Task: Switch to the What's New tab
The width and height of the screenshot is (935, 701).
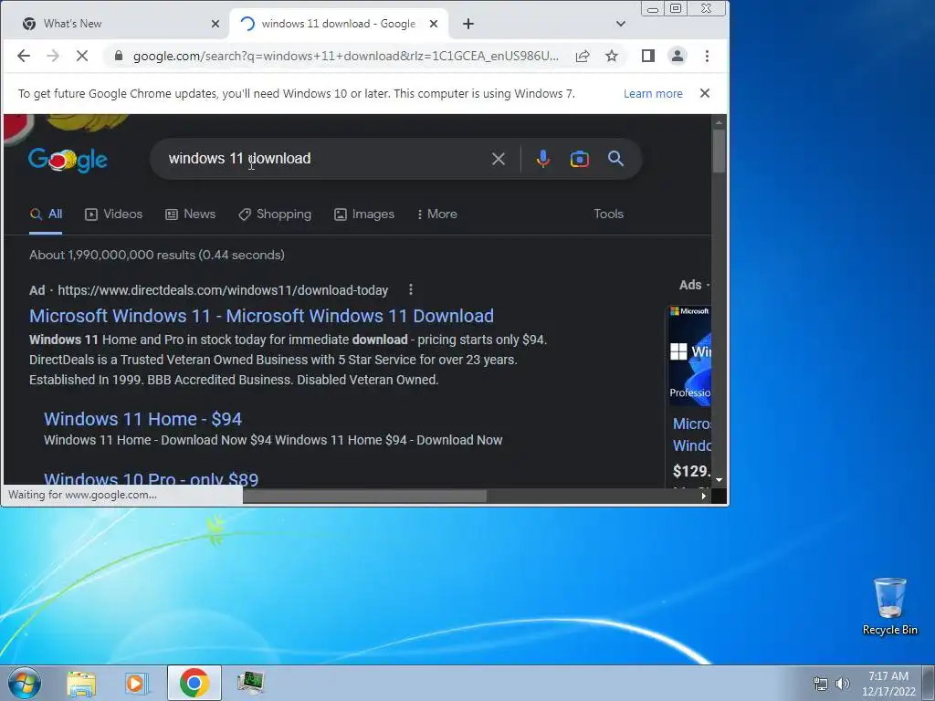Action: 113,24
